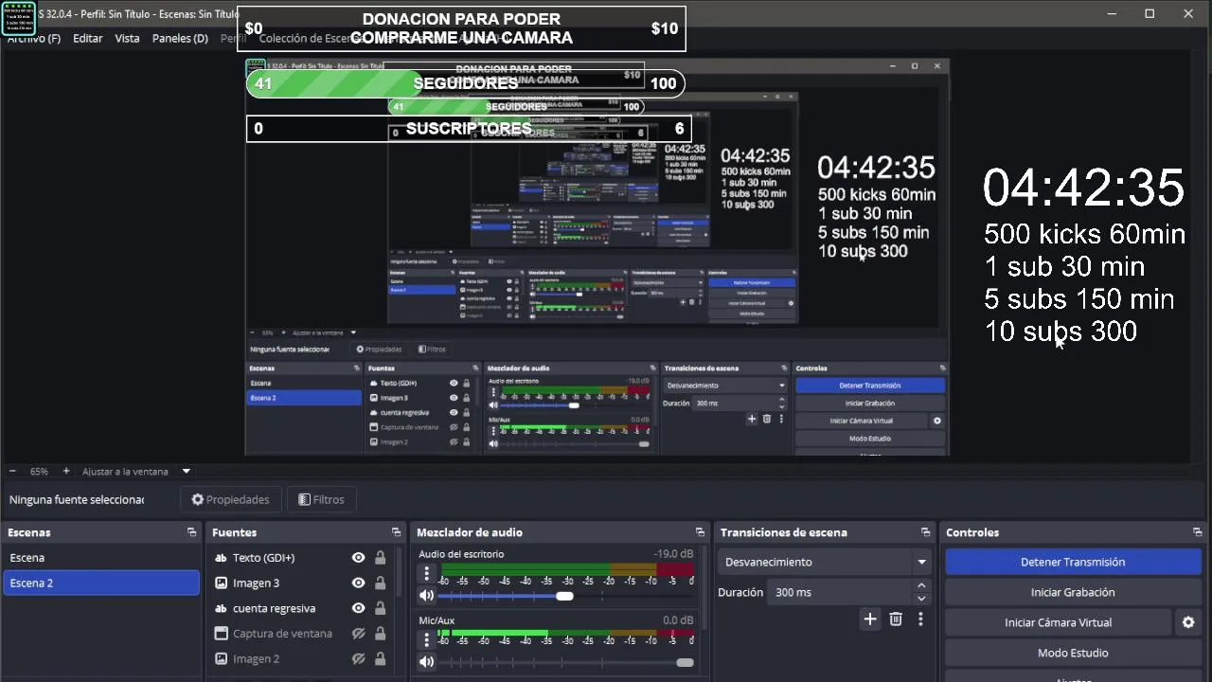This screenshot has height=682, width=1212.
Task: Decrease transition duration with down arrow
Action: pos(921,599)
